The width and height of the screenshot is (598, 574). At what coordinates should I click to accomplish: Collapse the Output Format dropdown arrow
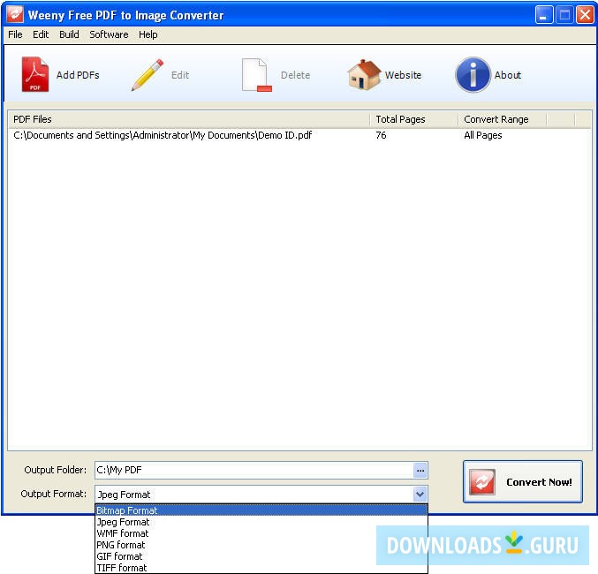click(x=420, y=495)
